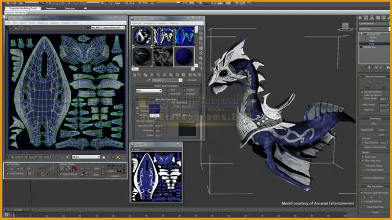Select Face under Unwrap UVW modifier

[x=371, y=44]
